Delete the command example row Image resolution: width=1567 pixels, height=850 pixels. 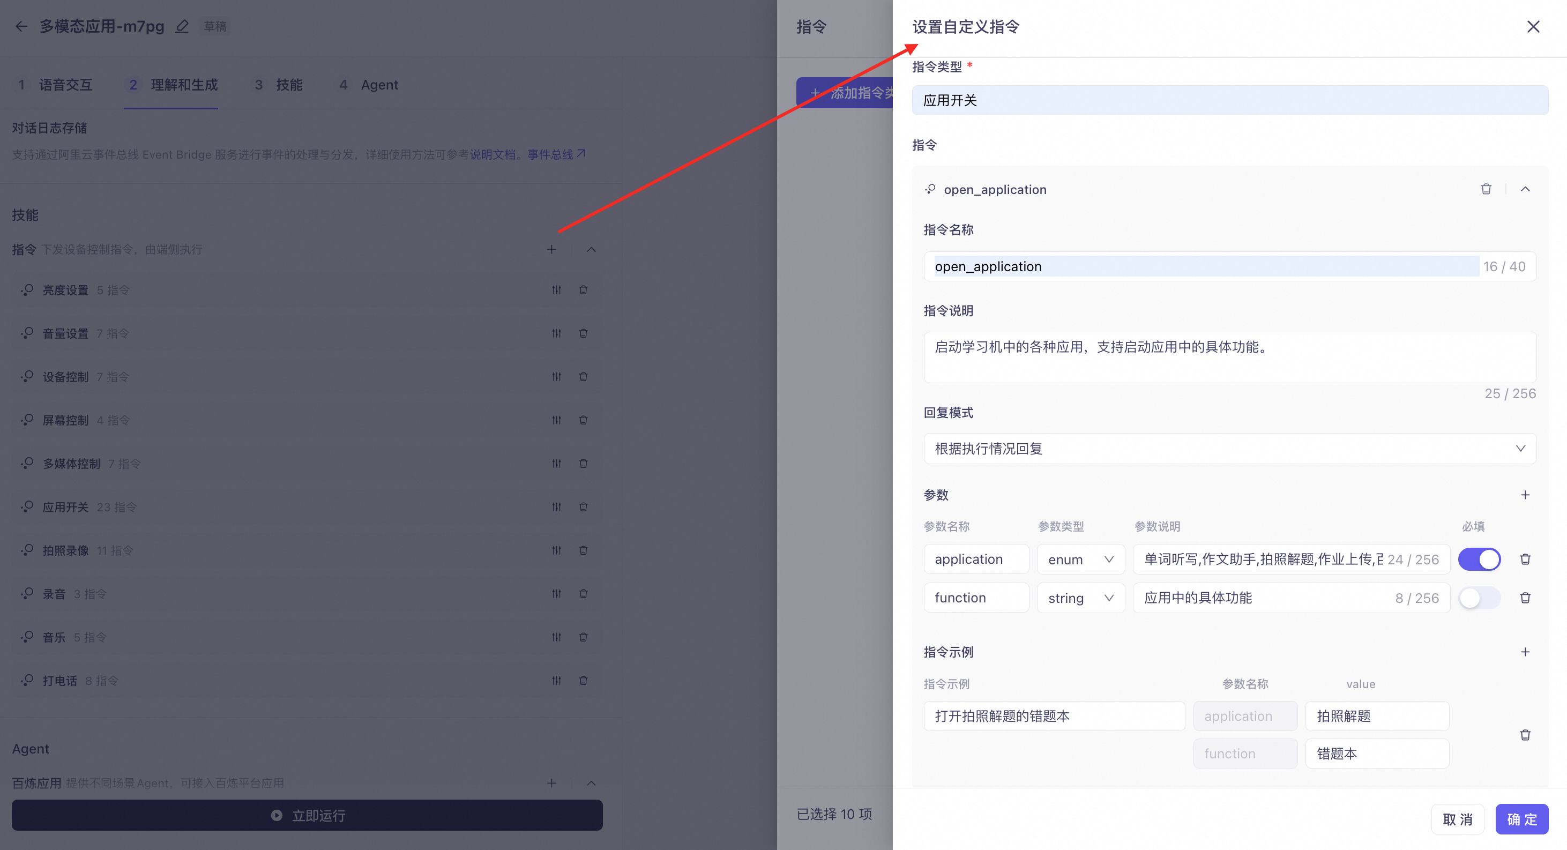pyautogui.click(x=1525, y=735)
